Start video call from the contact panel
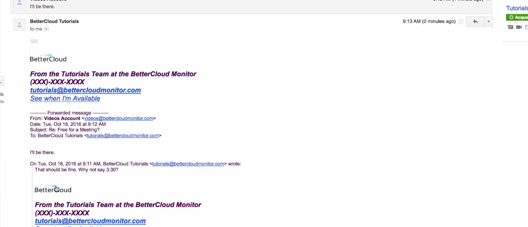The image size is (528, 227). coord(519,27)
